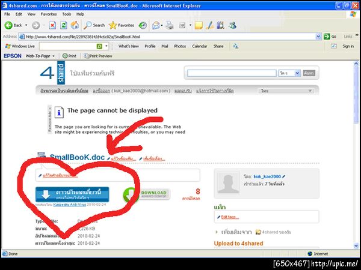Viewport: 361px width, 270px height.
Task: Click the browser address URL field
Action: coord(170,37)
